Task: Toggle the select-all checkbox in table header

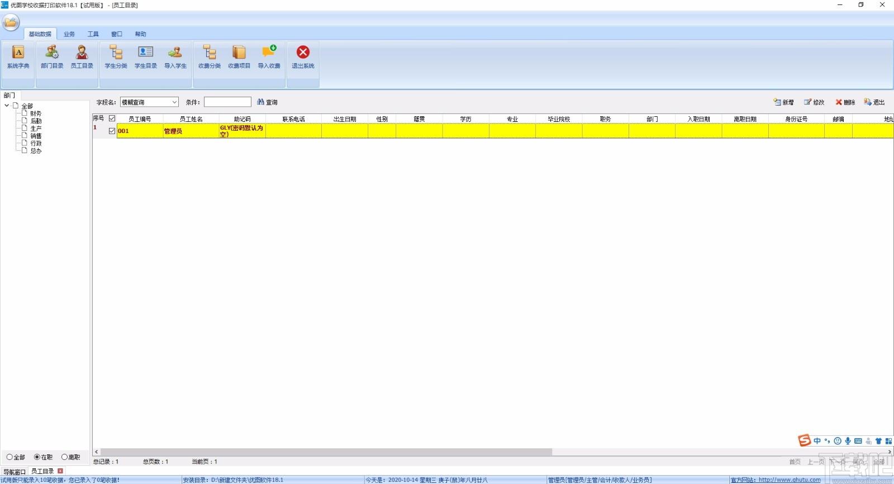Action: click(x=112, y=118)
